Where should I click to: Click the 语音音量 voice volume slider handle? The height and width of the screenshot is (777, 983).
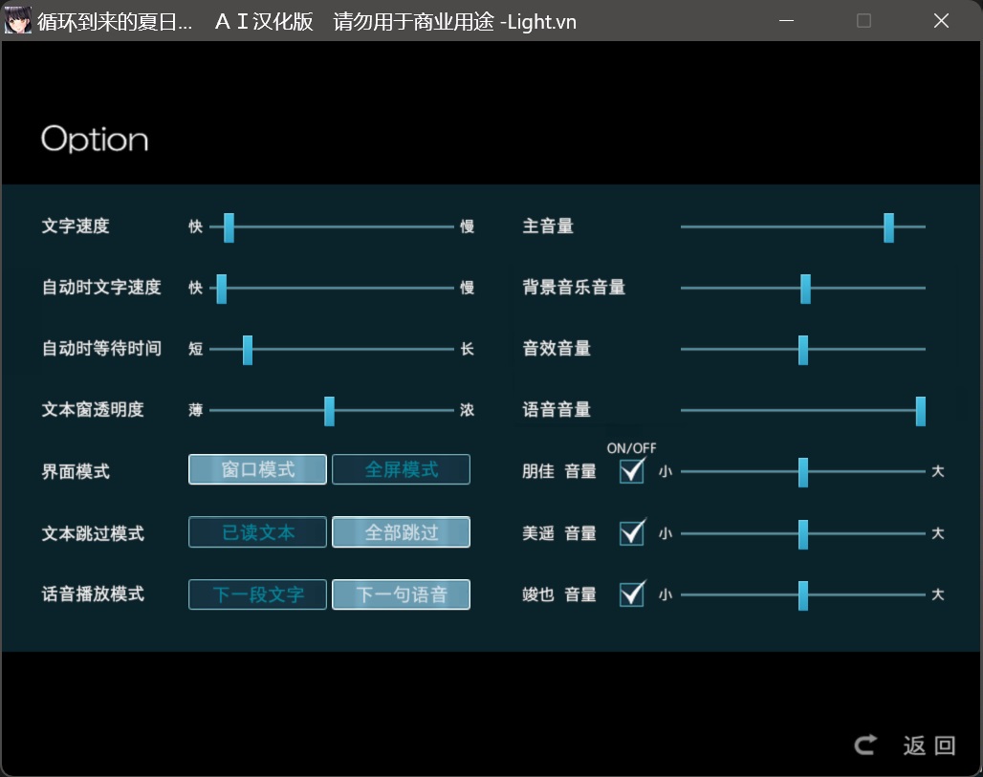(x=921, y=411)
